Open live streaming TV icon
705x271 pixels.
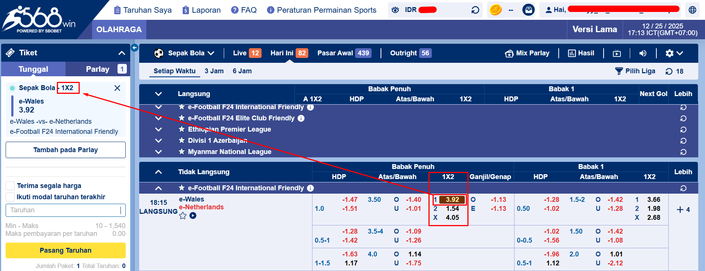click(x=617, y=53)
